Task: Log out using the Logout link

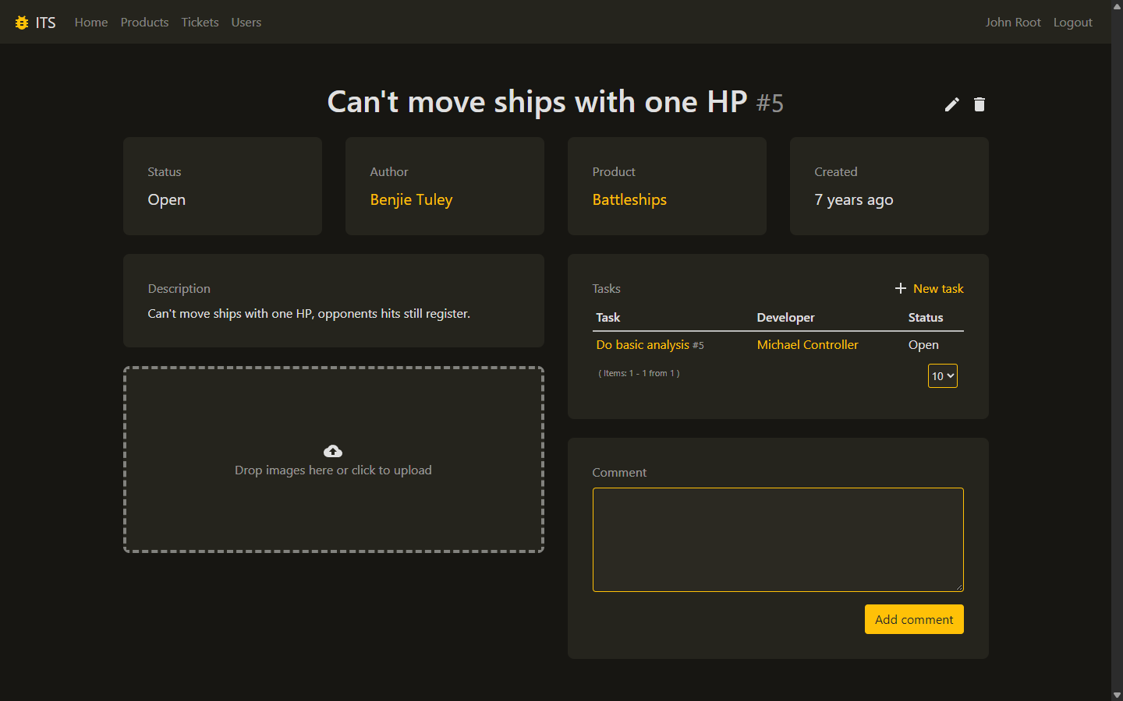Action: tap(1073, 22)
